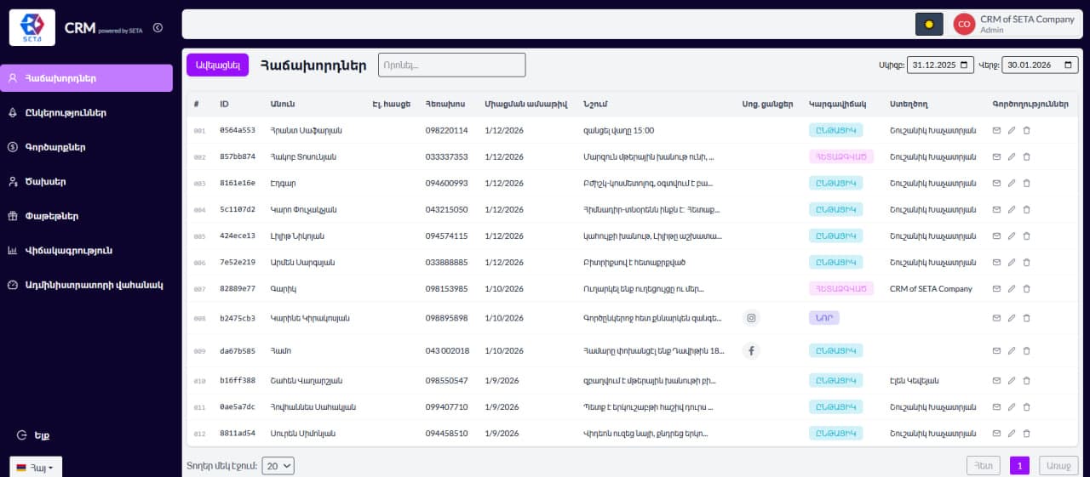The image size is (1090, 477).
Task: Click phone number 099407710
Action: (446, 406)
